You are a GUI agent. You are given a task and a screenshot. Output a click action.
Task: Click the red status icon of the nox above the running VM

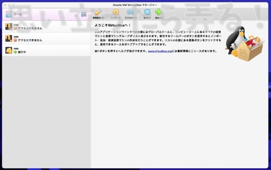[15, 40]
